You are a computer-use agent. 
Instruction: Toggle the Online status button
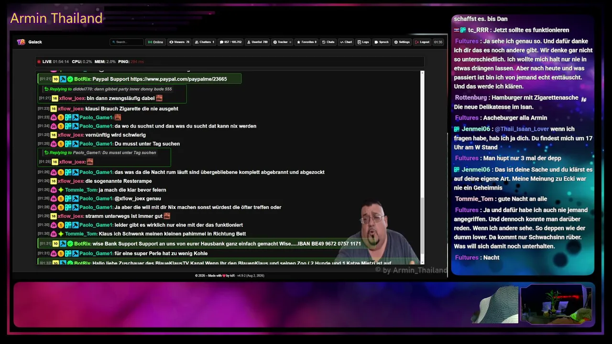point(155,42)
